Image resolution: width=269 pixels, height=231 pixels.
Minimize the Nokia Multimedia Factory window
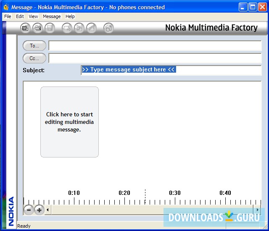coord(243,7)
